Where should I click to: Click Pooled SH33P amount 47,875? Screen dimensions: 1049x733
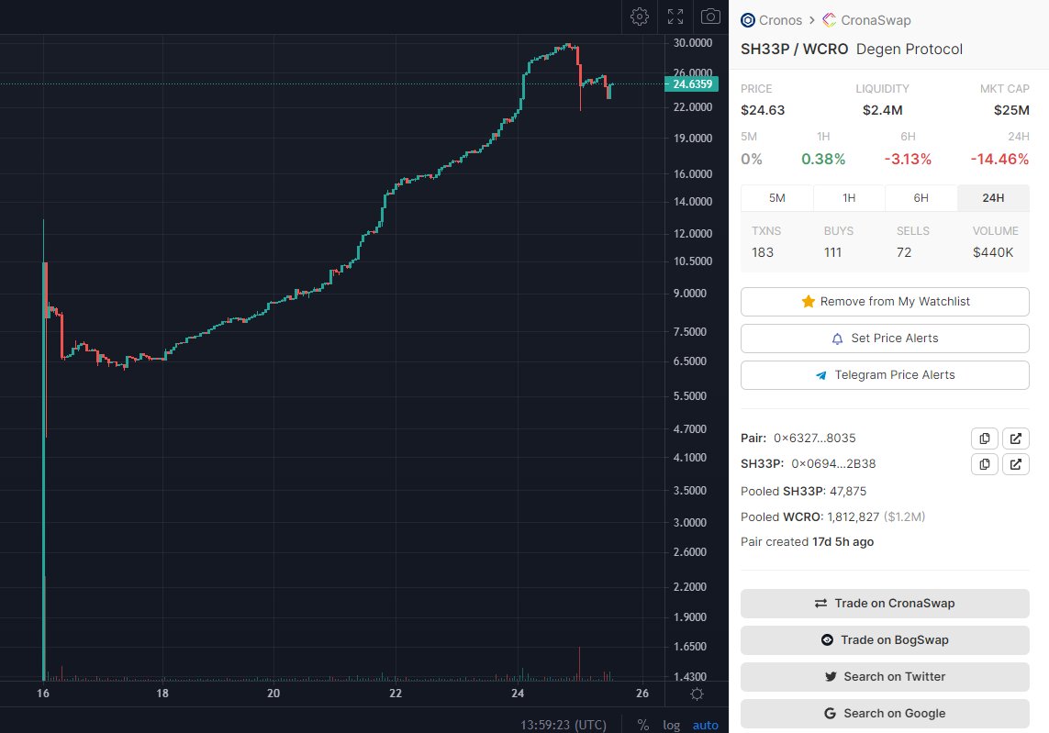click(848, 492)
